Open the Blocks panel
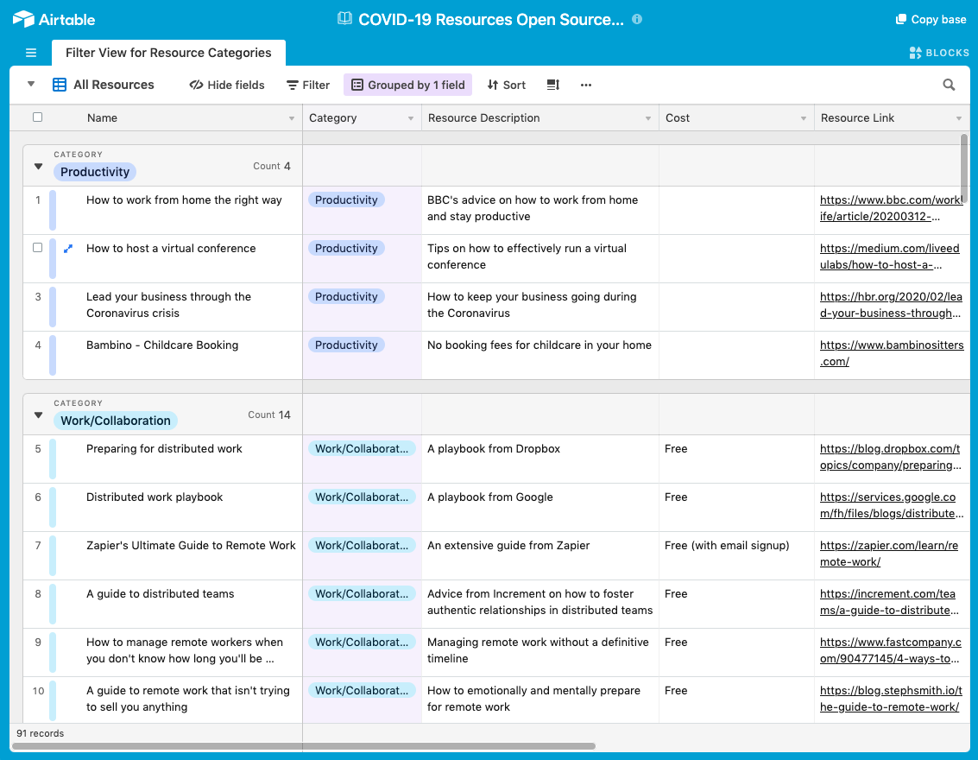The height and width of the screenshot is (760, 978). [x=939, y=53]
